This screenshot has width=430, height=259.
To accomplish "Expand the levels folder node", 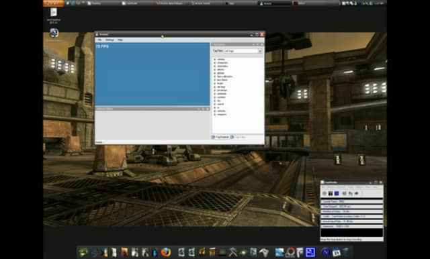I will coord(214,83).
